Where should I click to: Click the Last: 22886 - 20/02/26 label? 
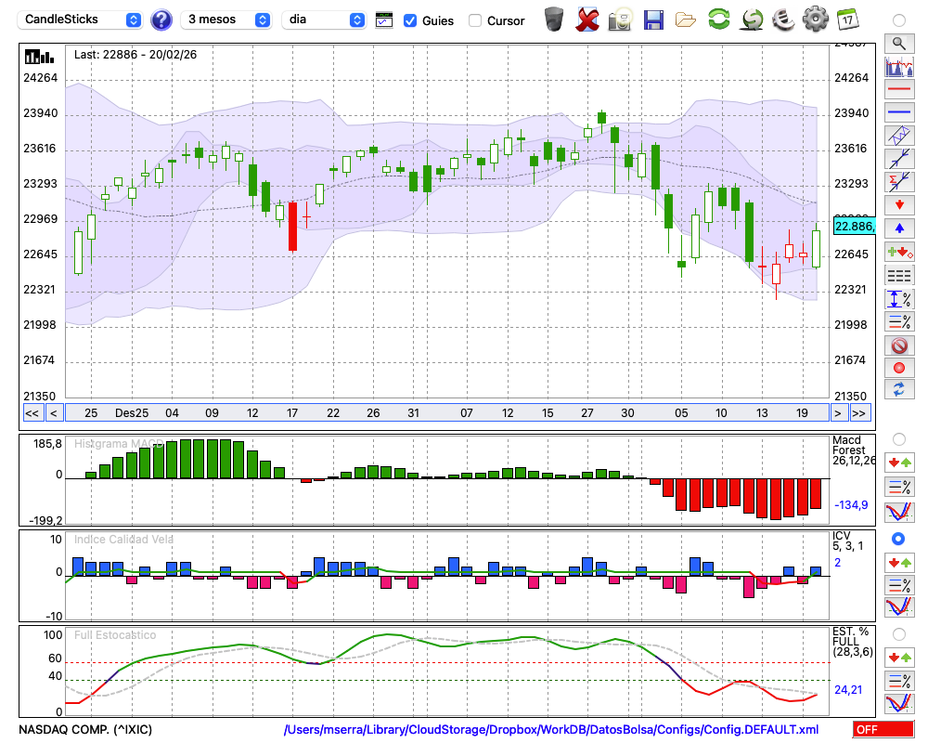tap(135, 55)
